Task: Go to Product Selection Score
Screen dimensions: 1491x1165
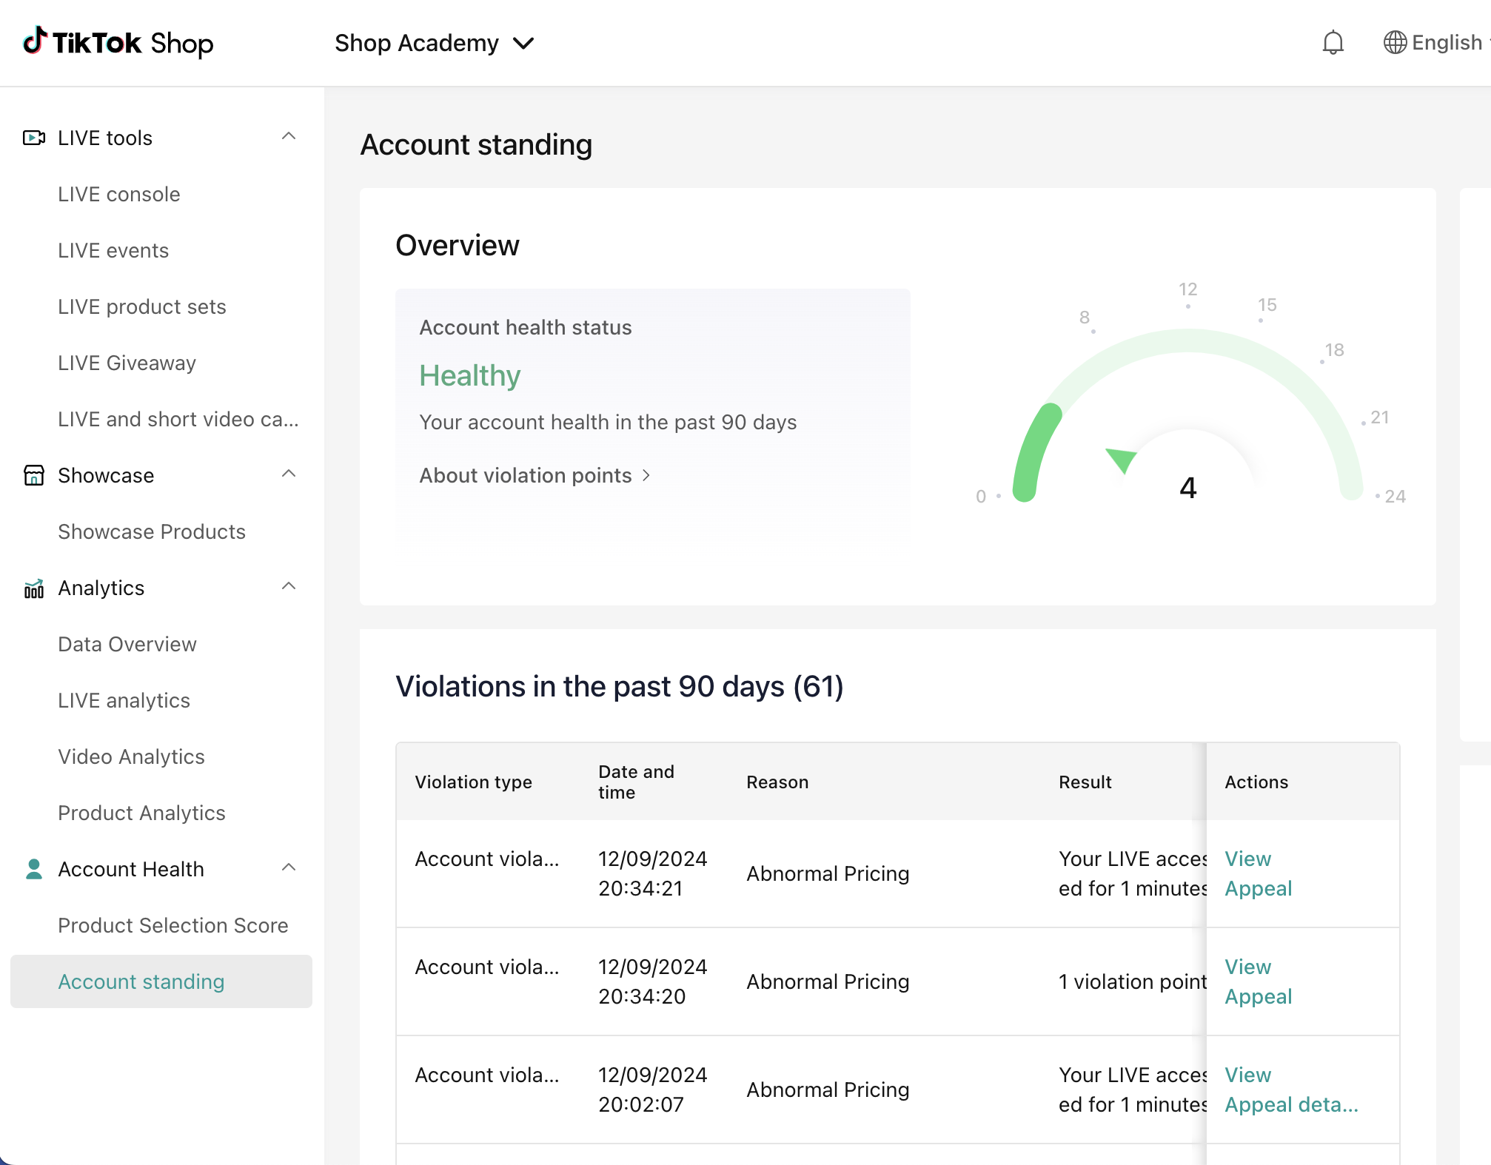Action: click(173, 925)
